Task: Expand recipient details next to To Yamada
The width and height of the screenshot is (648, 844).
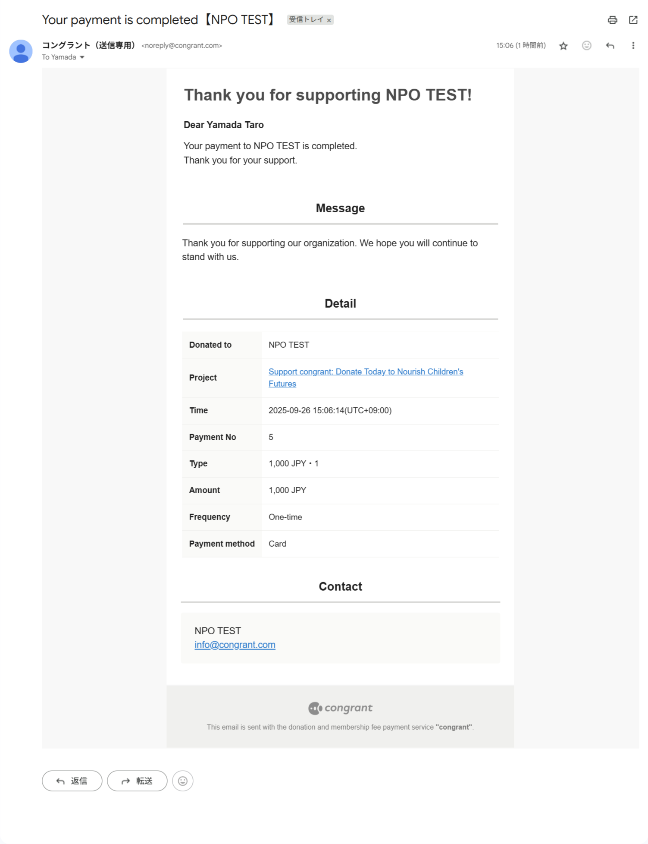Action: [82, 57]
